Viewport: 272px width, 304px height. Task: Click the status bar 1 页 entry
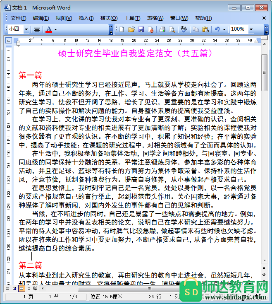(28, 297)
